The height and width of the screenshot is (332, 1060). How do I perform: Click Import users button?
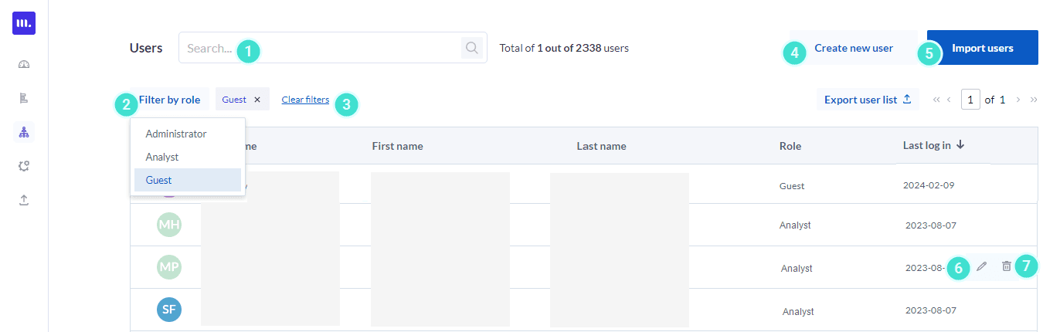click(982, 48)
